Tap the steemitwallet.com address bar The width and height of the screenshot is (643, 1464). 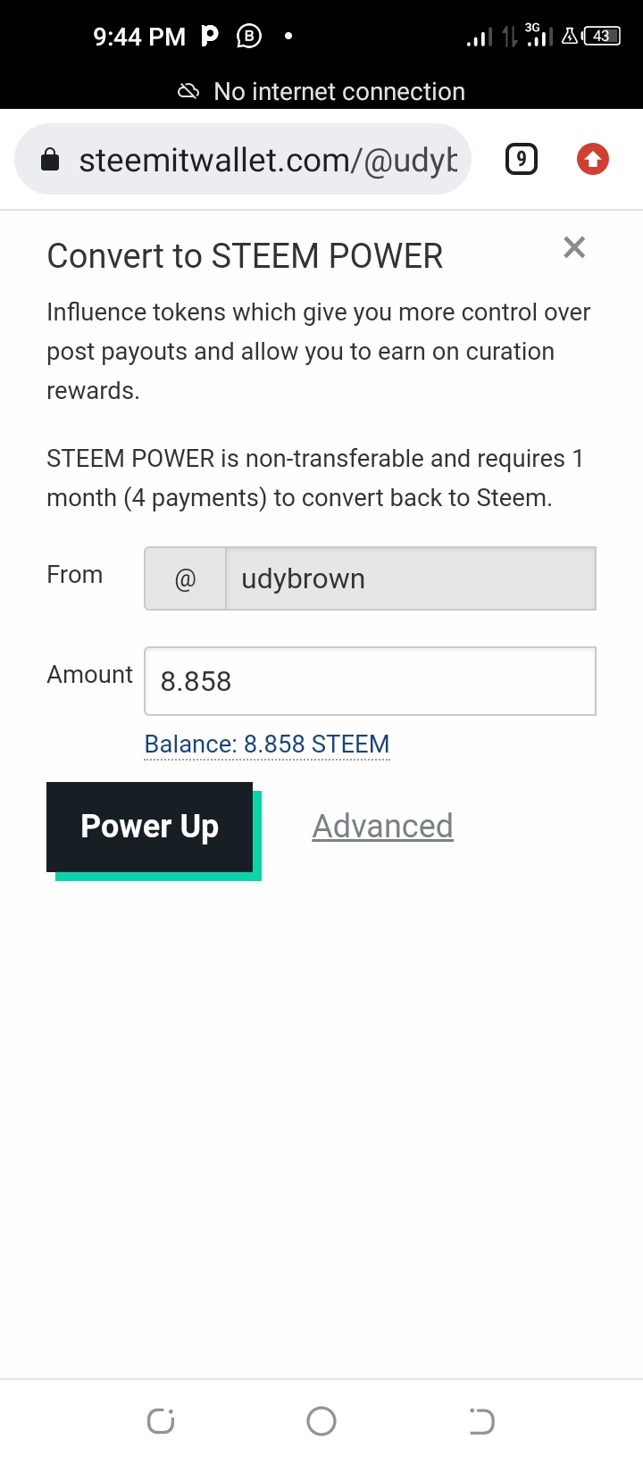[268, 161]
